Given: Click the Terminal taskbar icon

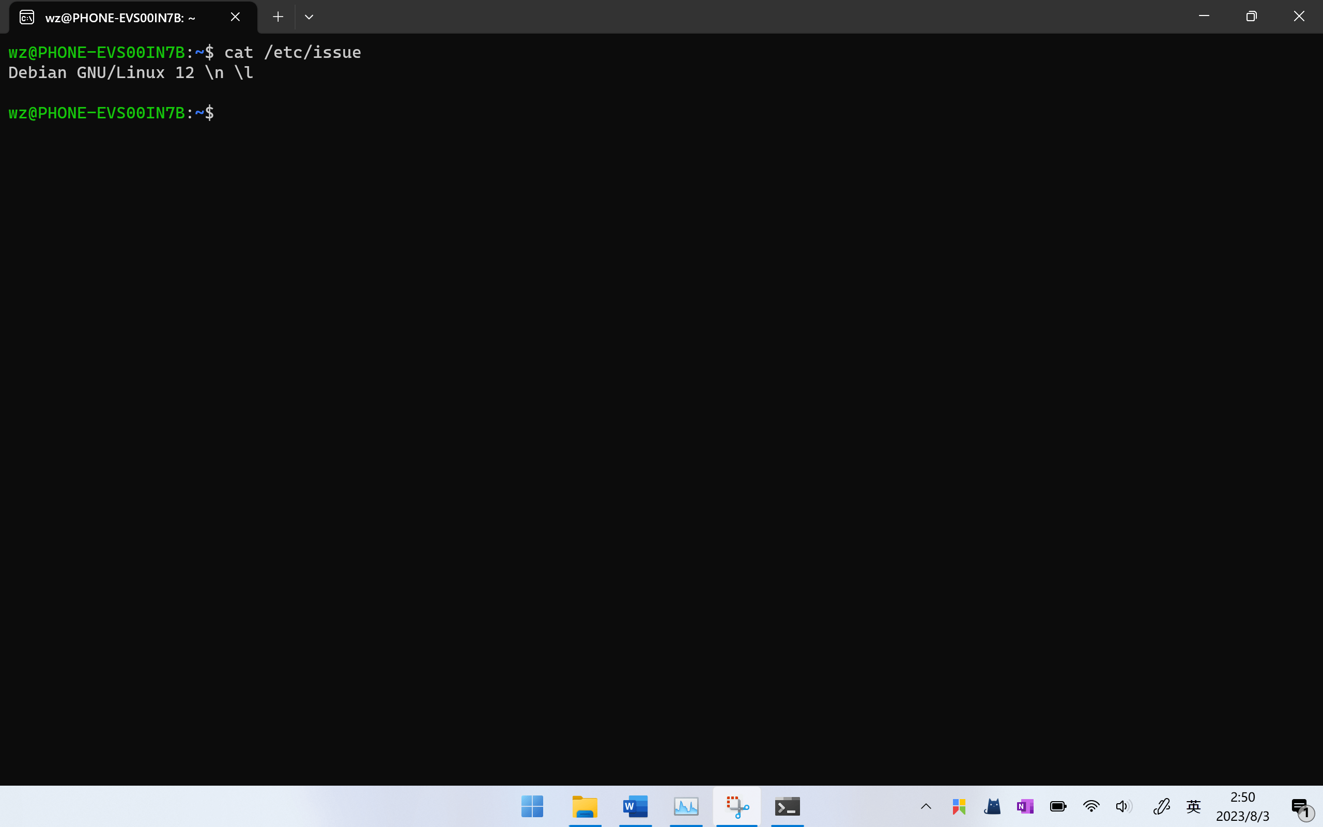Looking at the screenshot, I should pyautogui.click(x=787, y=806).
